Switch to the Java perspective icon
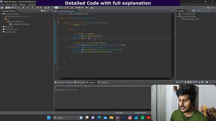Viewport: 216px width, 121px height. tap(212, 8)
